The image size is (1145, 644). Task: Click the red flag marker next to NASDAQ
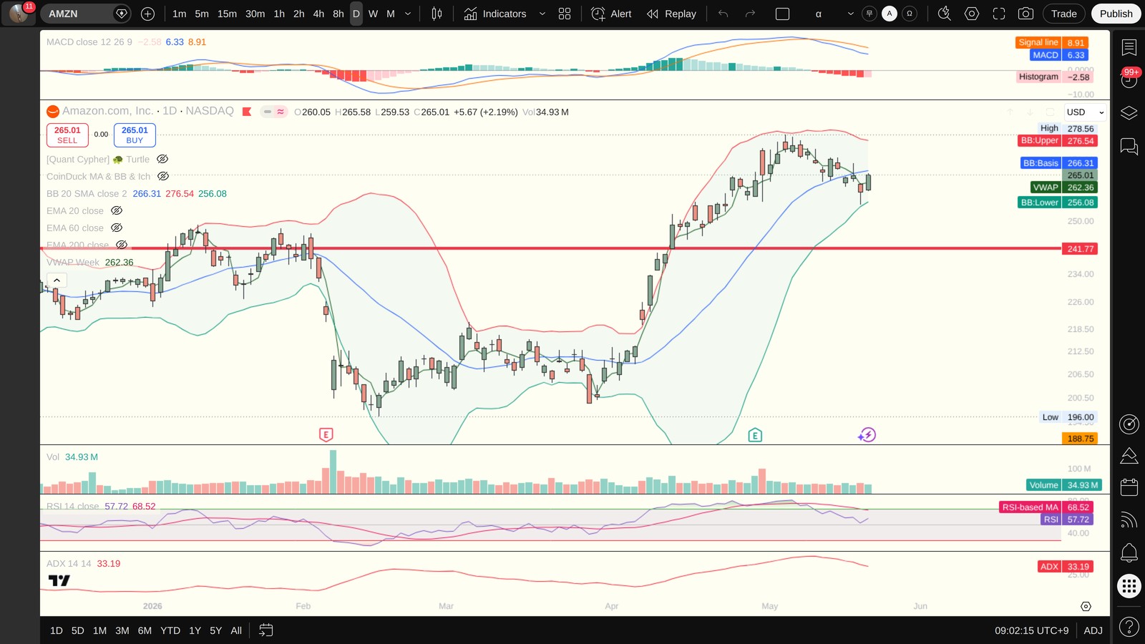point(247,112)
